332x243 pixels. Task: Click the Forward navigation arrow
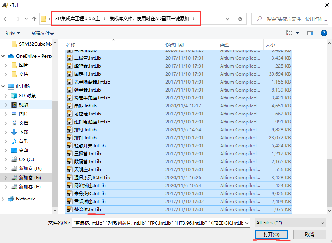[x=17, y=19]
